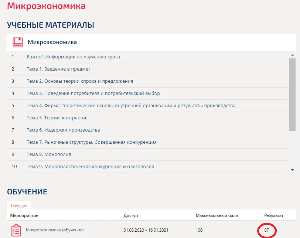The height and width of the screenshot is (238, 300).
Task: Open Тема 9. Монополистическая конкуренция и олигополия
Action: coord(90,167)
